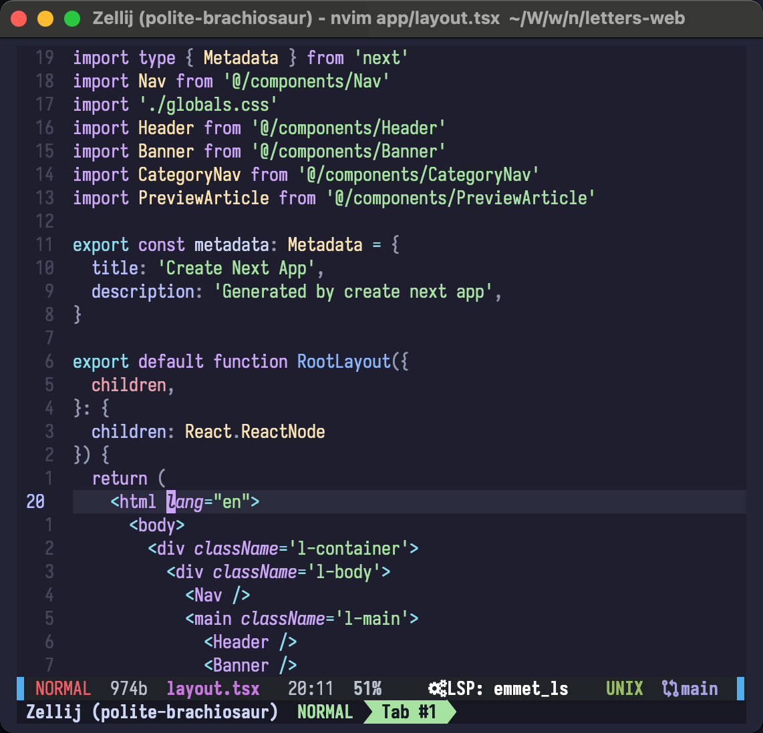Click the <Nav /> component tag
The image size is (763, 733).
click(x=218, y=595)
